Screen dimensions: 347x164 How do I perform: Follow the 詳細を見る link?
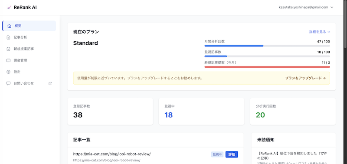tap(320, 32)
